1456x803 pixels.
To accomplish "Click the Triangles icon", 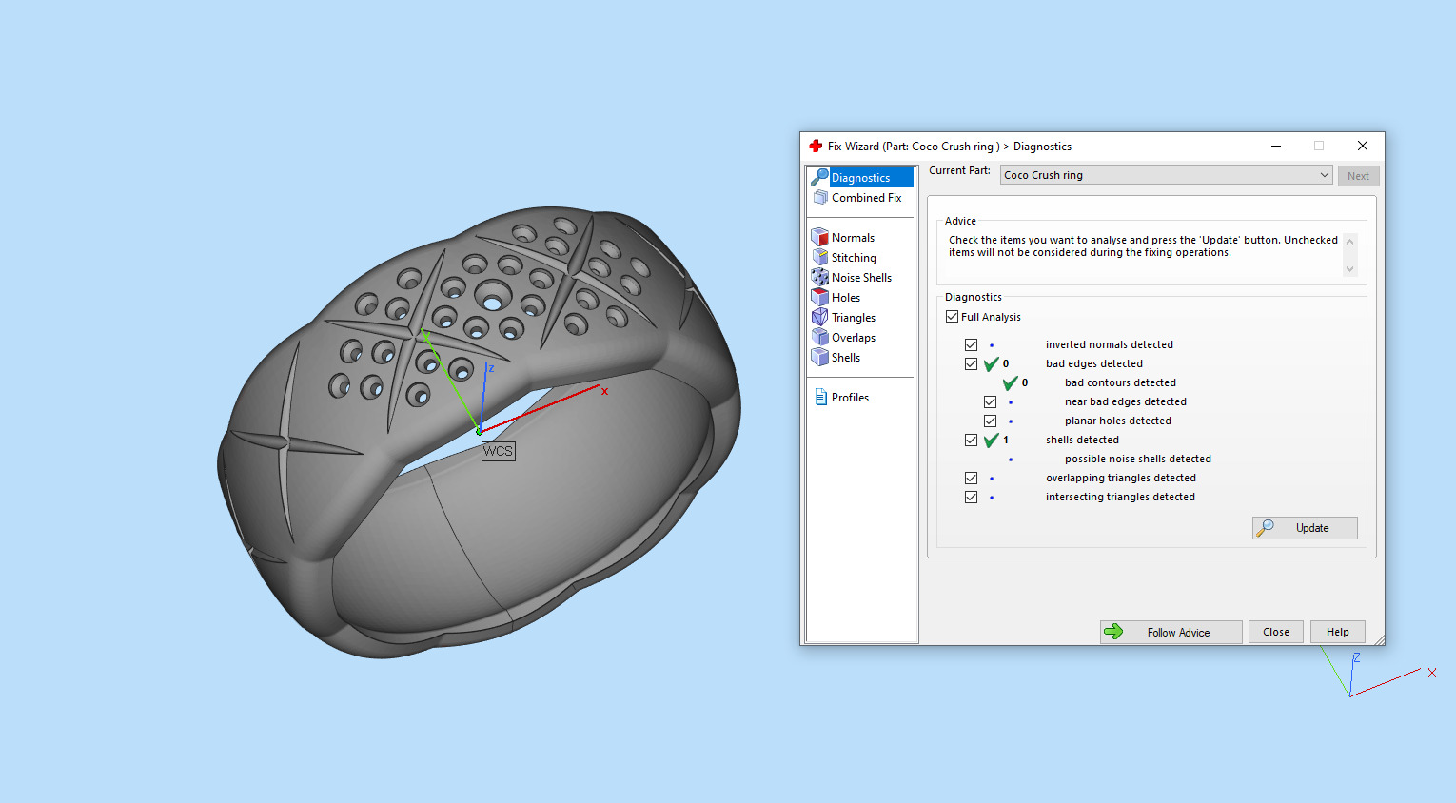I will click(819, 317).
